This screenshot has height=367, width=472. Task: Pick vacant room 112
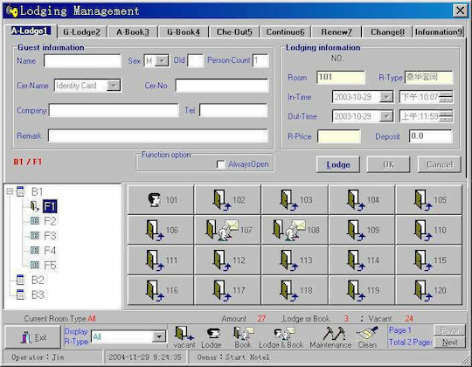[x=227, y=260]
